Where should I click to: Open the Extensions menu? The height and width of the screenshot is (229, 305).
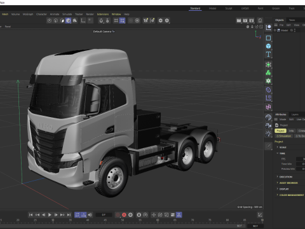[103, 14]
